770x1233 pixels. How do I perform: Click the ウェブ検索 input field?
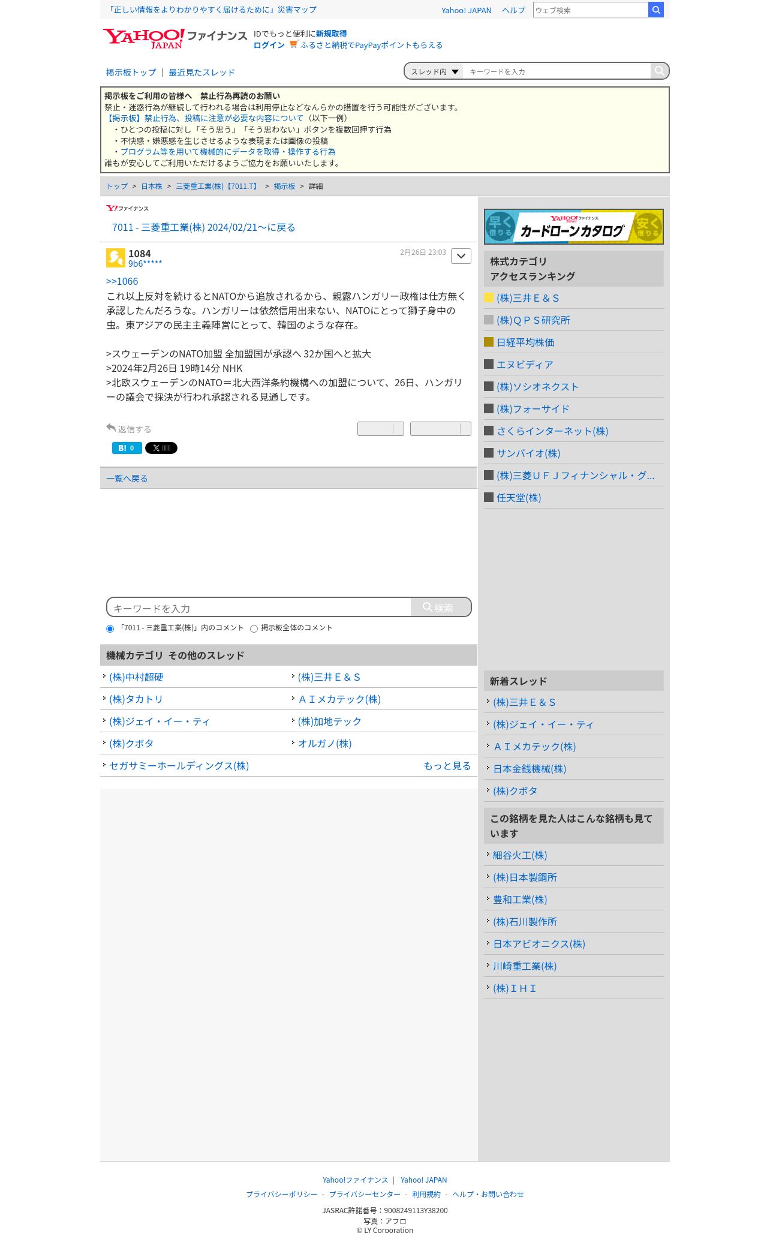(591, 10)
